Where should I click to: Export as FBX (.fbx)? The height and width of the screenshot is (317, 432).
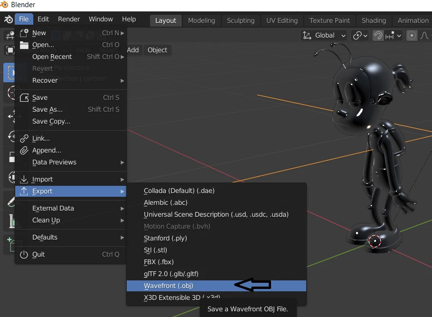216,262
